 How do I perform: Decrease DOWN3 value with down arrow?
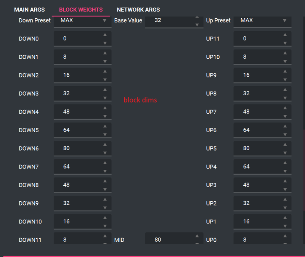(105, 98)
